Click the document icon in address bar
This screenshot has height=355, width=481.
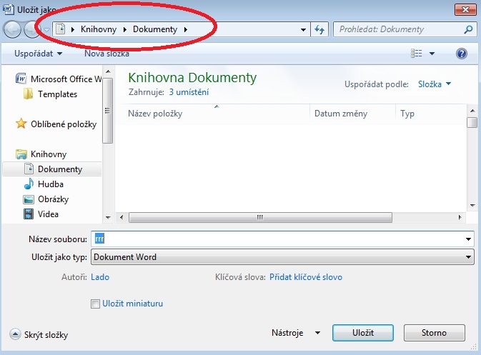tap(61, 29)
